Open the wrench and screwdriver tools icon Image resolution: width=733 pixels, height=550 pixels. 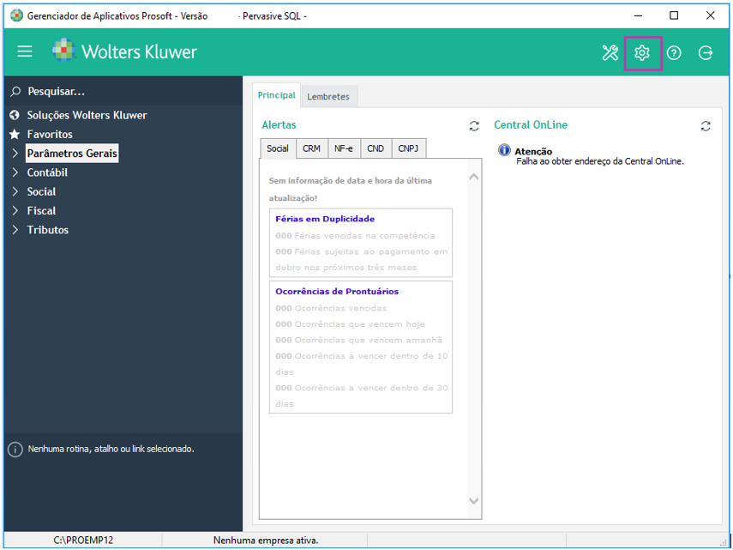[610, 53]
